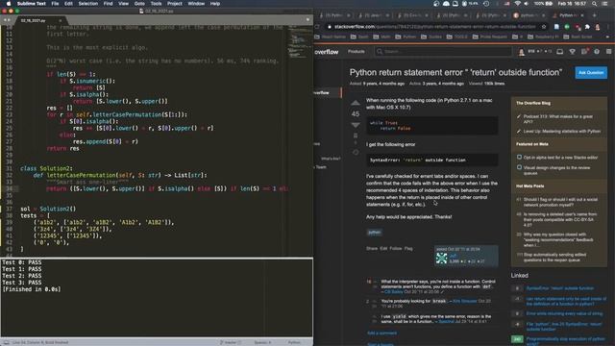Open a new Chrome tab with plus button

click(x=594, y=15)
